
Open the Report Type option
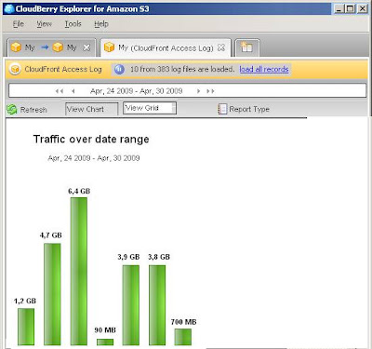[x=244, y=109]
